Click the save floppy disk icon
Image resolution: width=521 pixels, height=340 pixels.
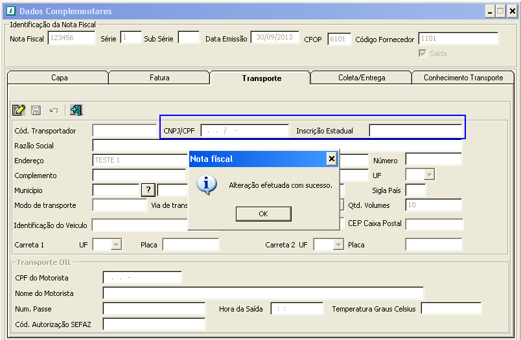pos(36,110)
